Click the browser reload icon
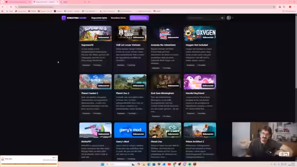 [x=11, y=7]
